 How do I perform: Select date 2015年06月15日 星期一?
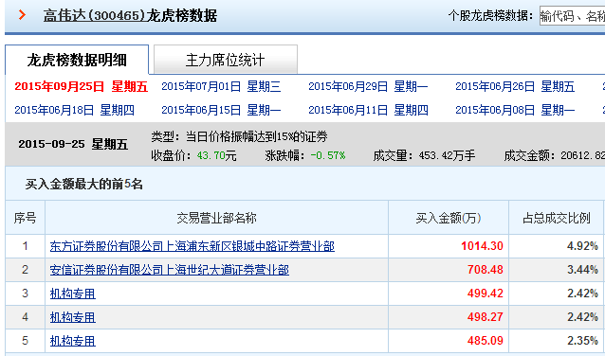pos(221,110)
